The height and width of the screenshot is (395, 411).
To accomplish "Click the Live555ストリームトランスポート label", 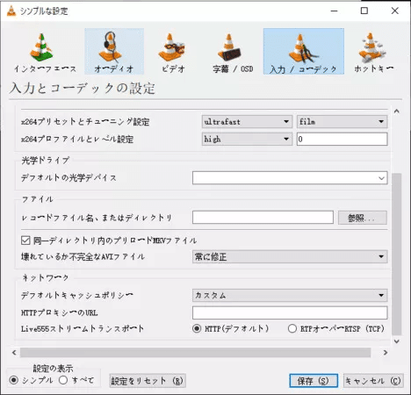I will [83, 328].
